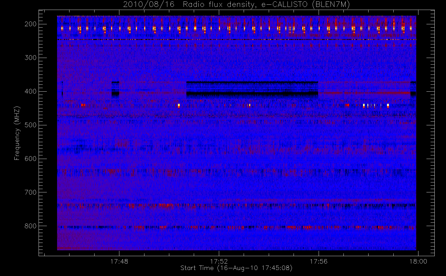Click the plot title 'Radio flux density, e-CALLISTO (BLEN7M)'
This screenshot has width=446, height=276.
(266, 5)
